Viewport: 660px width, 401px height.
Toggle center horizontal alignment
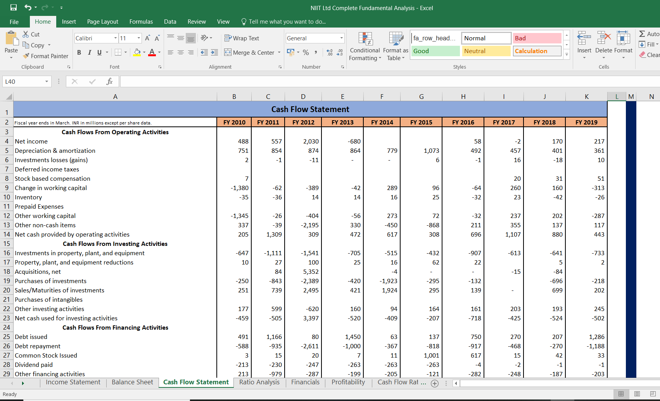[x=180, y=52]
